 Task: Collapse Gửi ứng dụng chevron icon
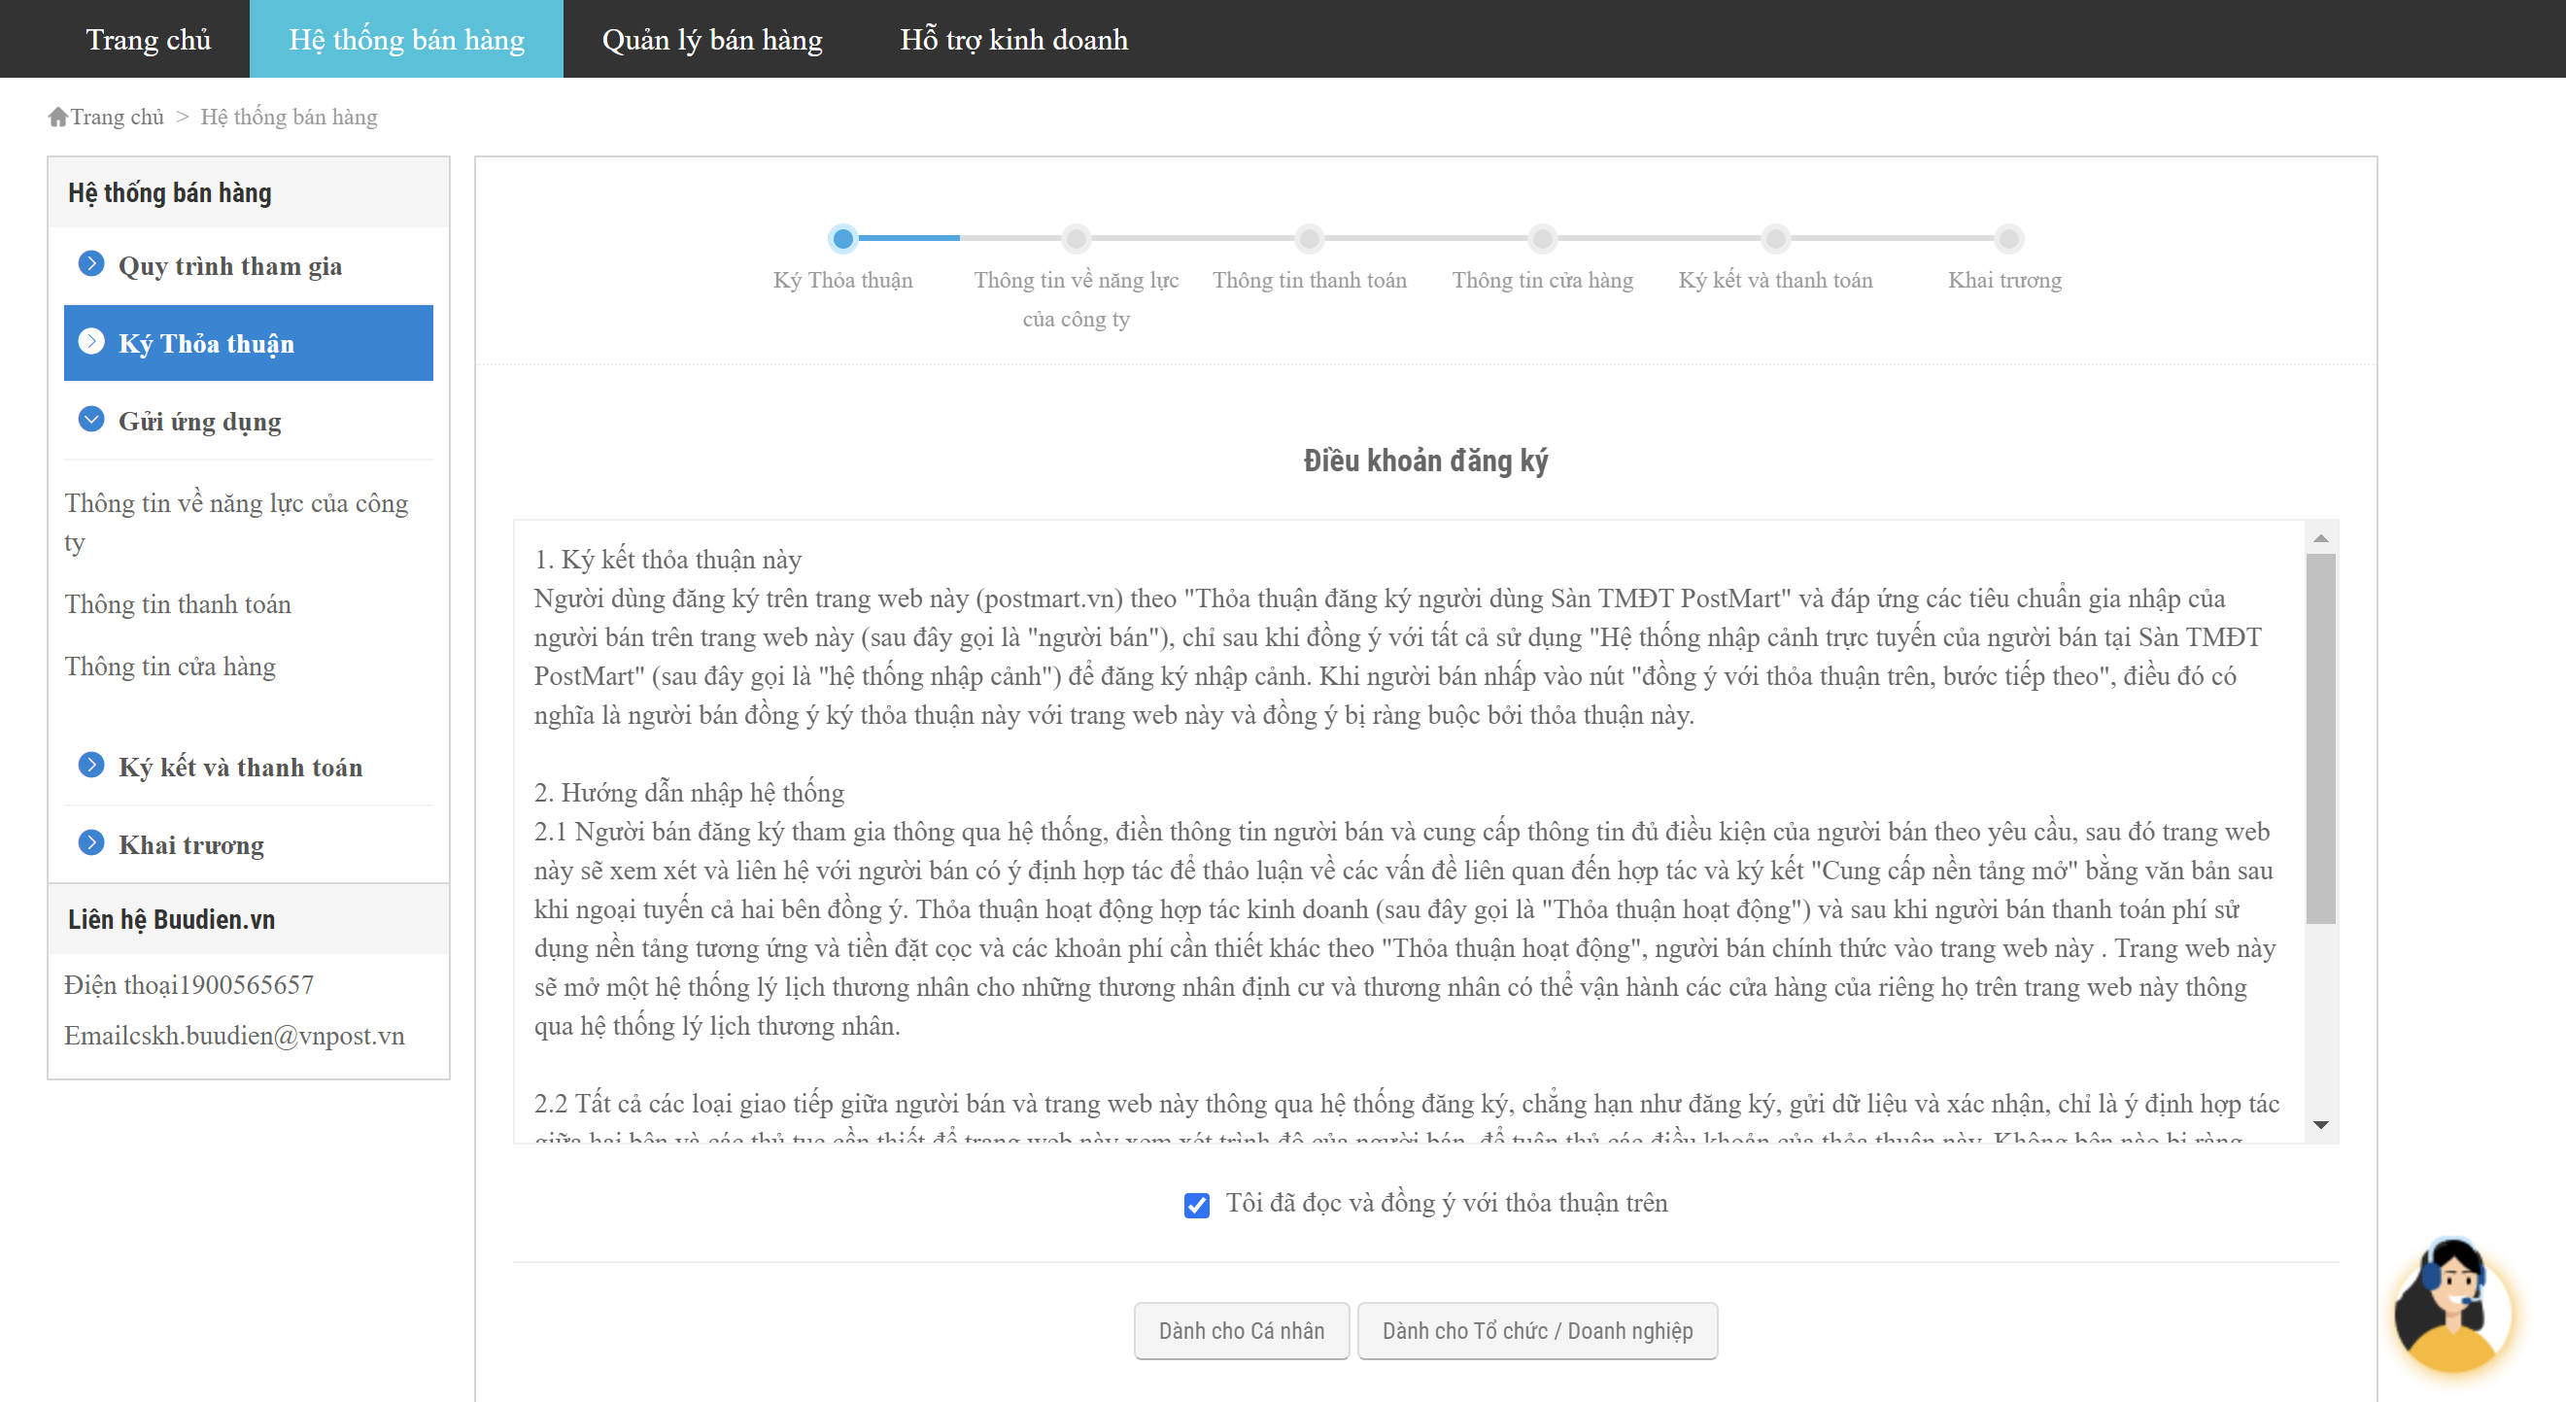coord(90,420)
